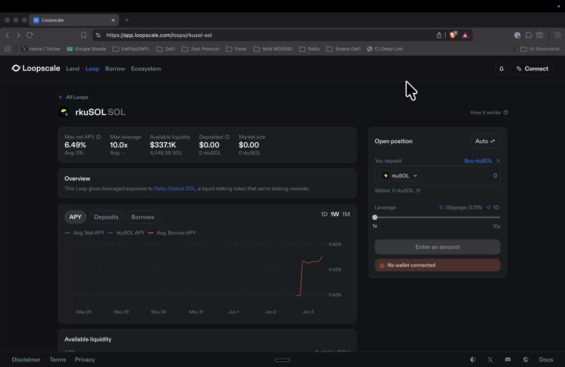Open slippage settings
Viewport: 565px width, 367px height.
coord(460,207)
